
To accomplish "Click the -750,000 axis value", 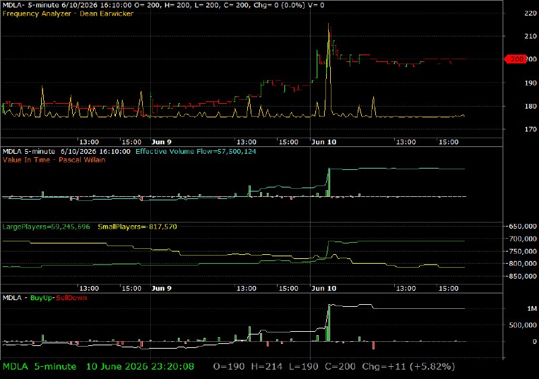I will pyautogui.click(x=522, y=252).
